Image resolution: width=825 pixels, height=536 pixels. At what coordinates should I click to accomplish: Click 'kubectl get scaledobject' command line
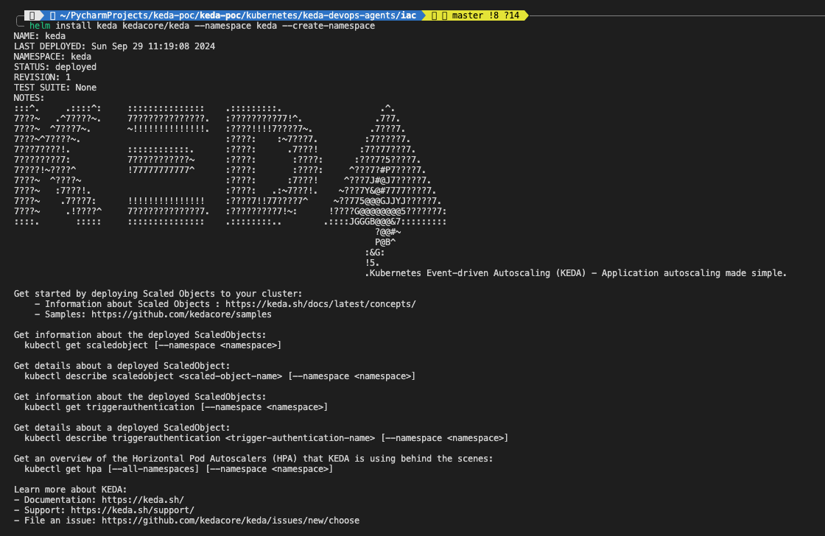click(x=152, y=345)
